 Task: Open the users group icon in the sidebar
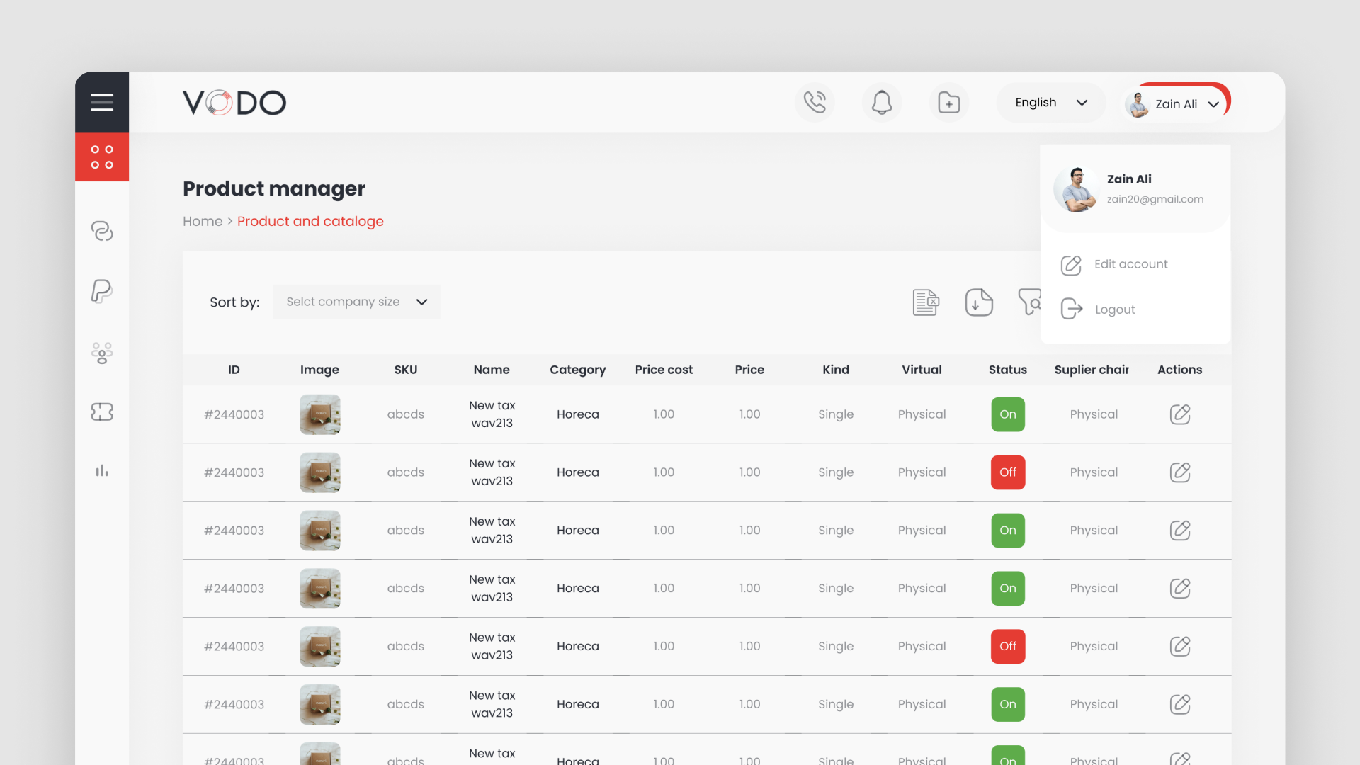click(102, 353)
